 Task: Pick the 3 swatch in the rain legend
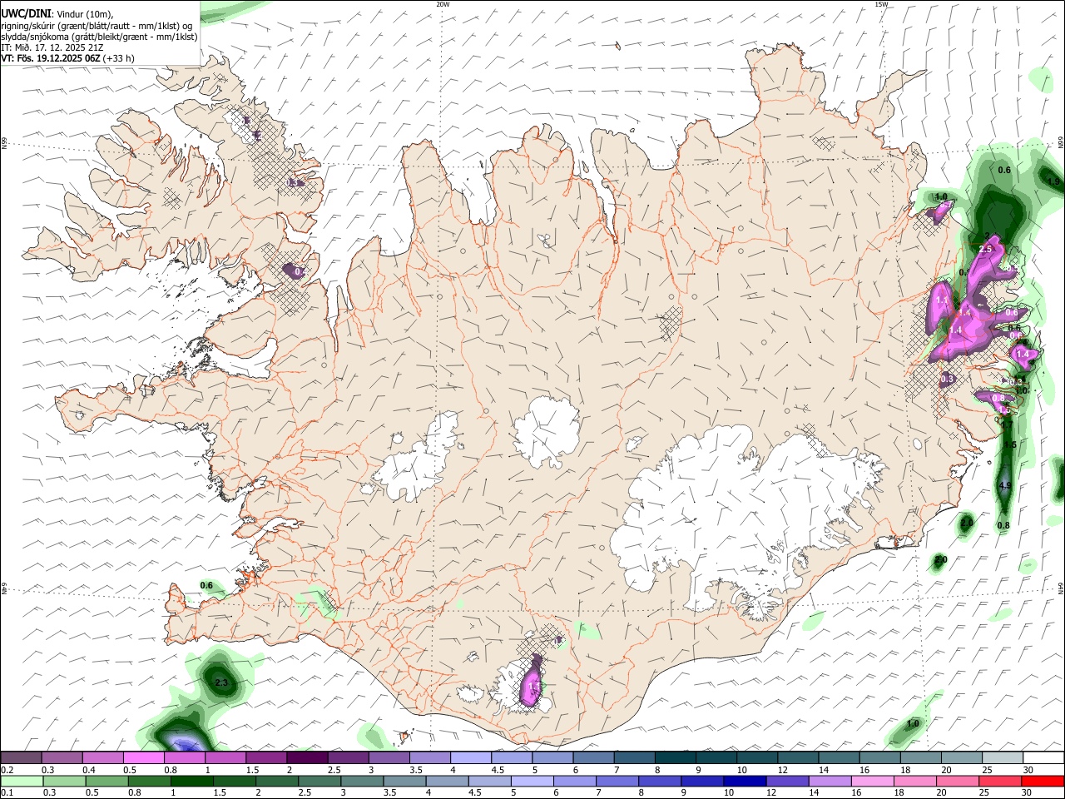(362, 782)
